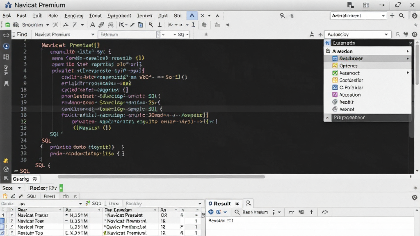420x236 pixels.
Task: Click the Firerl button
Action: coord(49,196)
